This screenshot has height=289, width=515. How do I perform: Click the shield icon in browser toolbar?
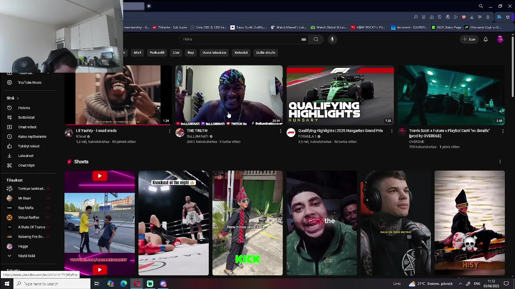(x=440, y=17)
